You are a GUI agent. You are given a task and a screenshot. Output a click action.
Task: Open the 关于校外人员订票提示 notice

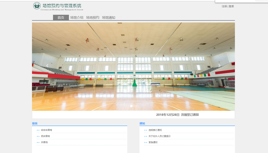pos(159,136)
